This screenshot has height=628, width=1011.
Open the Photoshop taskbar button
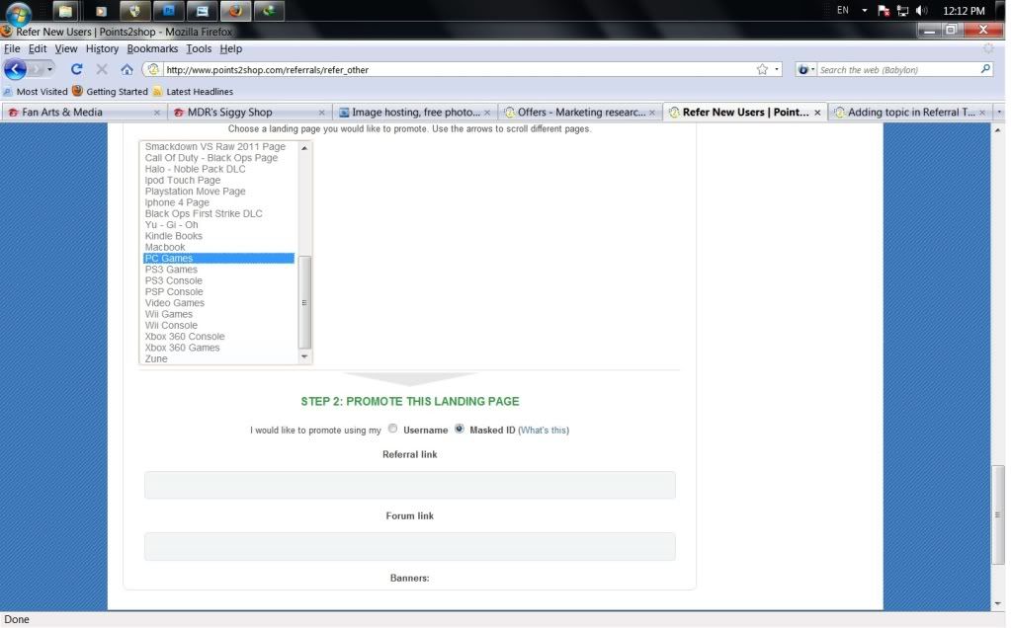pos(169,10)
